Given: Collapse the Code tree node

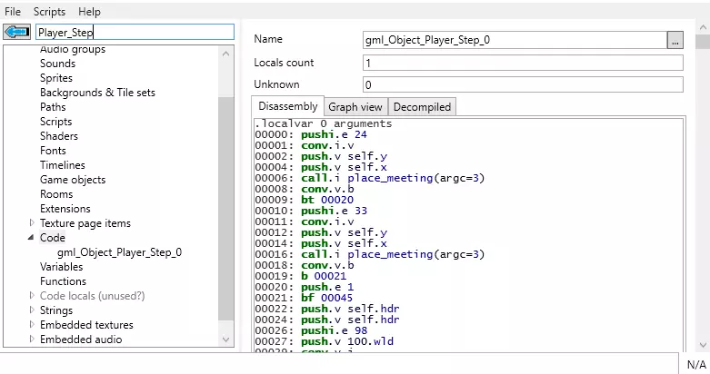Looking at the screenshot, I should pos(33,238).
